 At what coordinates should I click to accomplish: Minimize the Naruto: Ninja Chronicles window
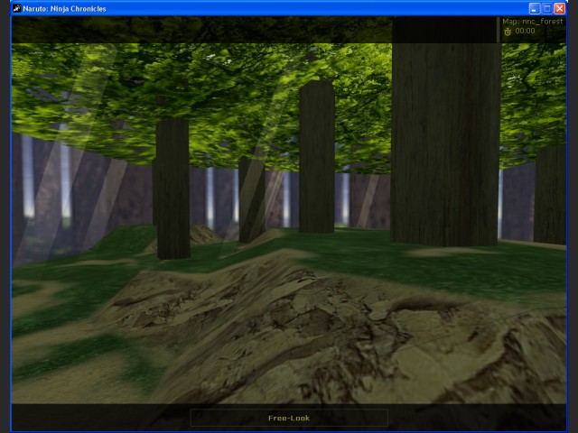(x=534, y=8)
